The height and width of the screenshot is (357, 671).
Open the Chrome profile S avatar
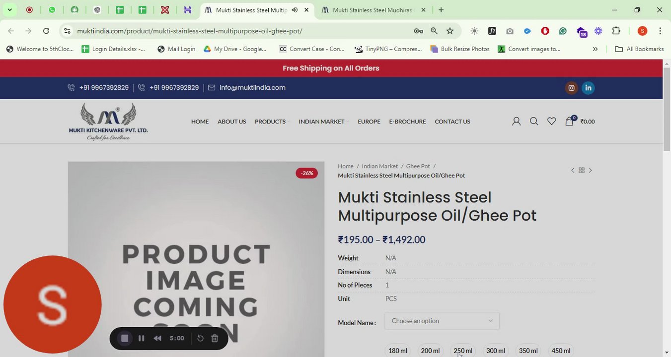coord(642,31)
